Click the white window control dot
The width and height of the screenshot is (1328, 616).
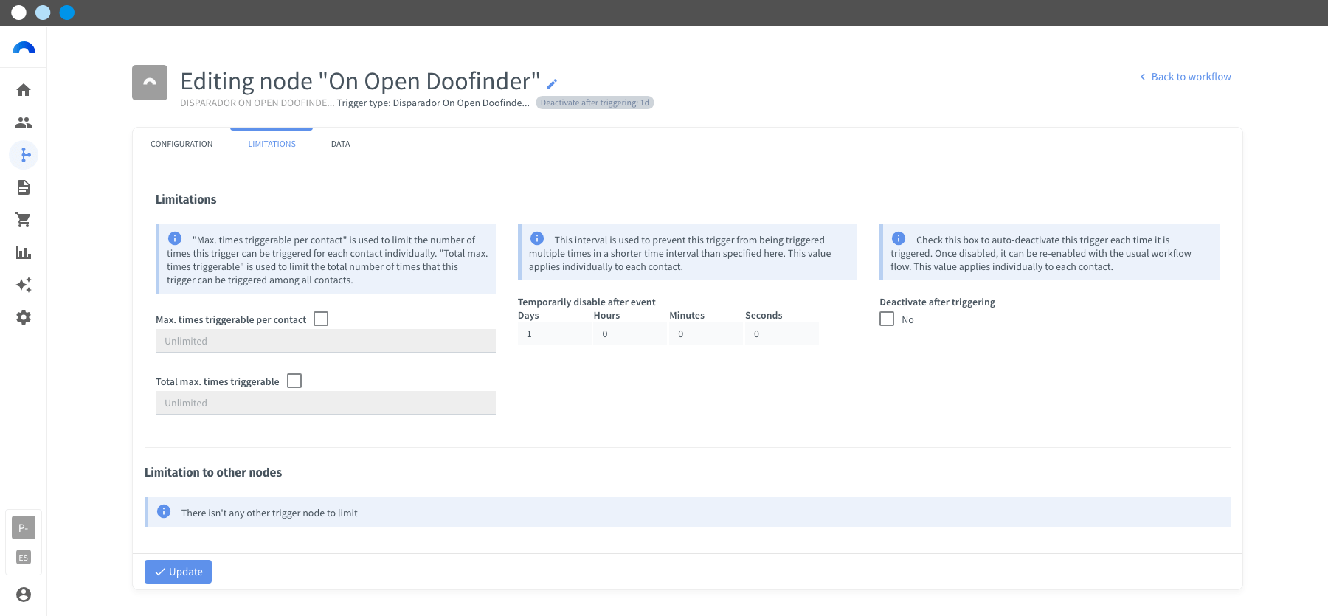pos(19,13)
